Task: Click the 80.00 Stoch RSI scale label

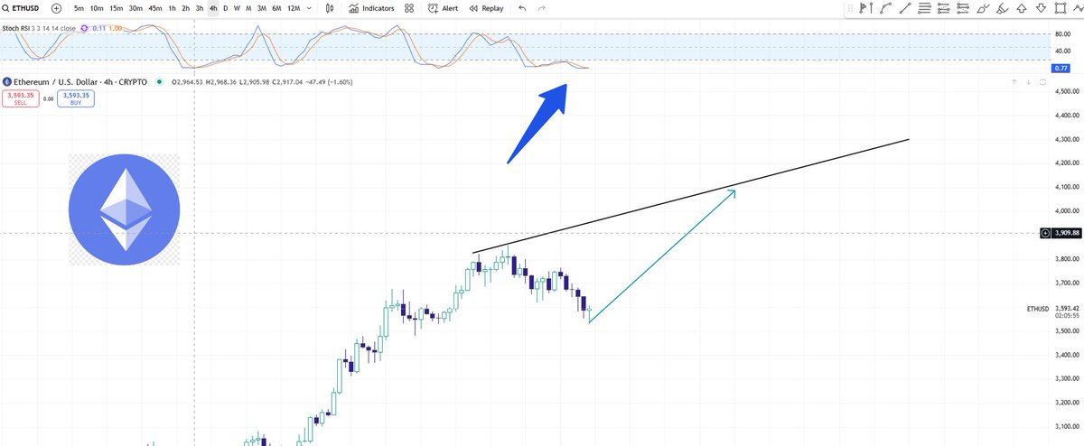Action: tap(1062, 33)
